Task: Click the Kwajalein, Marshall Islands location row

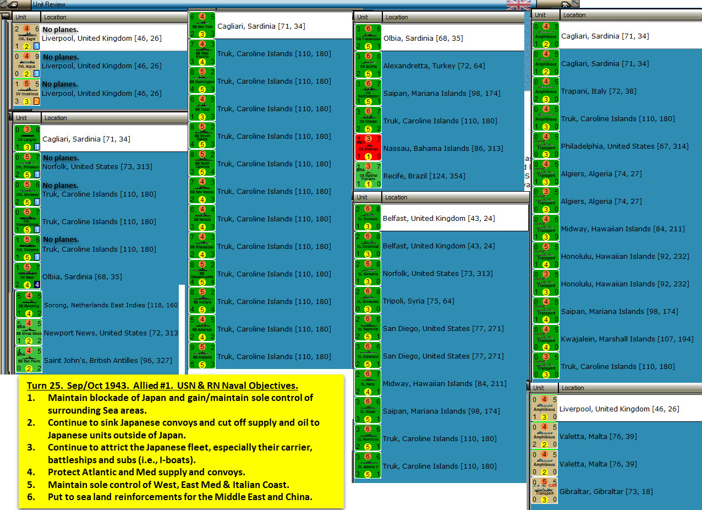Action: click(630, 339)
